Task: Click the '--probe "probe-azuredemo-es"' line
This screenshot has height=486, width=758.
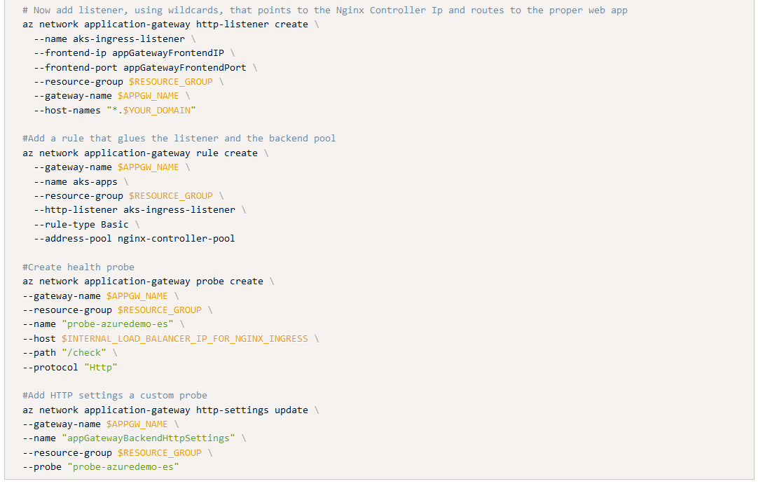Action: 101,466
